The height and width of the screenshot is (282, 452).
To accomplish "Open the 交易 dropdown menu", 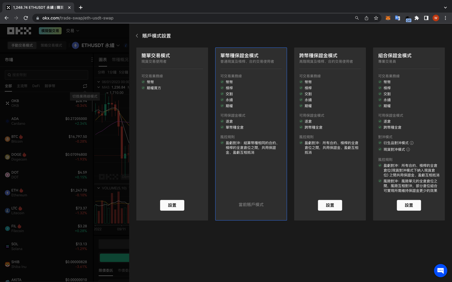I will pos(72,31).
